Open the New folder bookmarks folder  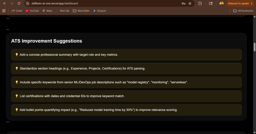(x=81, y=11)
